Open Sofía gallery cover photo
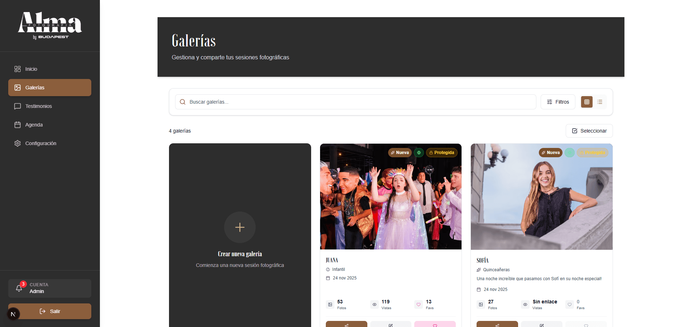Image resolution: width=681 pixels, height=327 pixels. 541,200
